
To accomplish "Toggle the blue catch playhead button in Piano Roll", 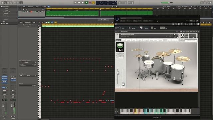I will (52, 22).
